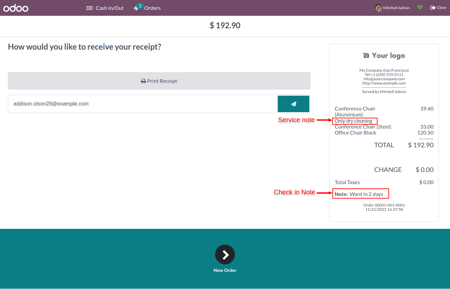Click the My Company (San Francisco) name
This screenshot has width=450, height=289.
pos(384,70)
